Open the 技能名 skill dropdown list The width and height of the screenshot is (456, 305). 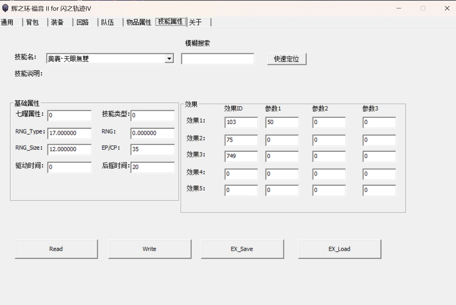coord(169,58)
